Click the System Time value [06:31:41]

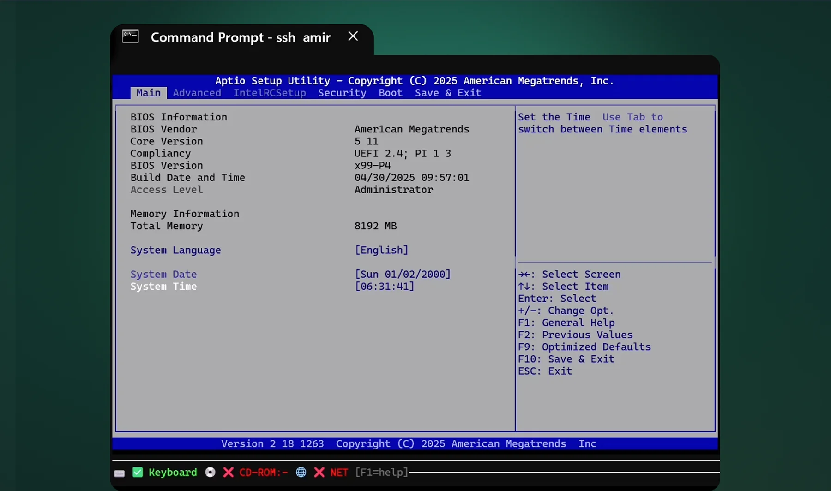coord(385,286)
